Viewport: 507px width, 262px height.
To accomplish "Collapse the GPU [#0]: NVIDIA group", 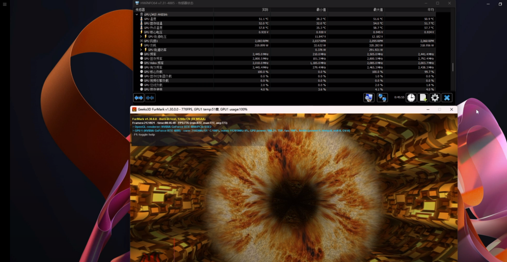I will click(137, 14).
